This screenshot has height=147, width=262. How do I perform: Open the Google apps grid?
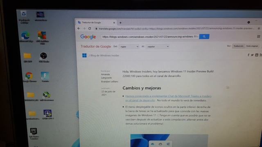pos(258,36)
